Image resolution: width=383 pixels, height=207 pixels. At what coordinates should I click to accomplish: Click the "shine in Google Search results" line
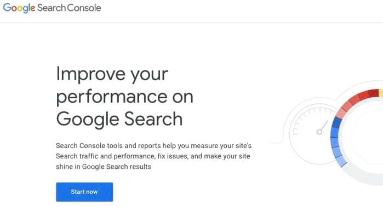104,167
